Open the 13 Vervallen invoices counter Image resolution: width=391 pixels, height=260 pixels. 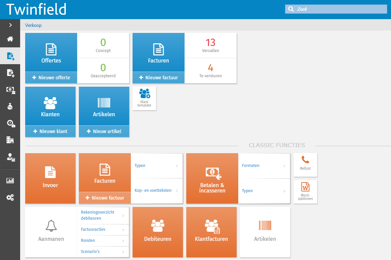(210, 45)
